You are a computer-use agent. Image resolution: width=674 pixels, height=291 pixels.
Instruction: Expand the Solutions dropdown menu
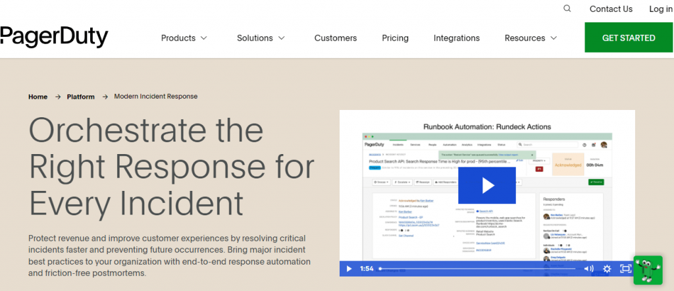[x=261, y=38]
